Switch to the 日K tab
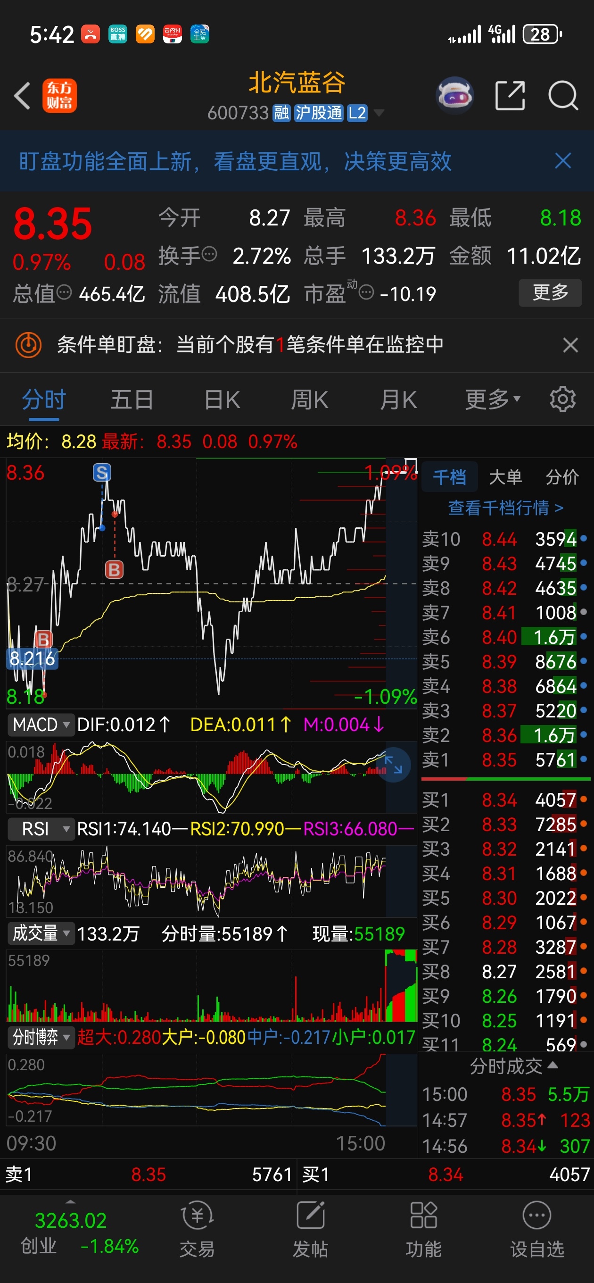Image resolution: width=594 pixels, height=1283 pixels. click(222, 400)
